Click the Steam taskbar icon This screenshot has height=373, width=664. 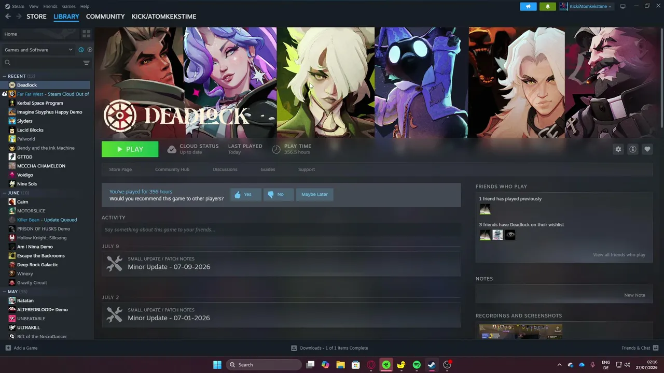[432, 365]
